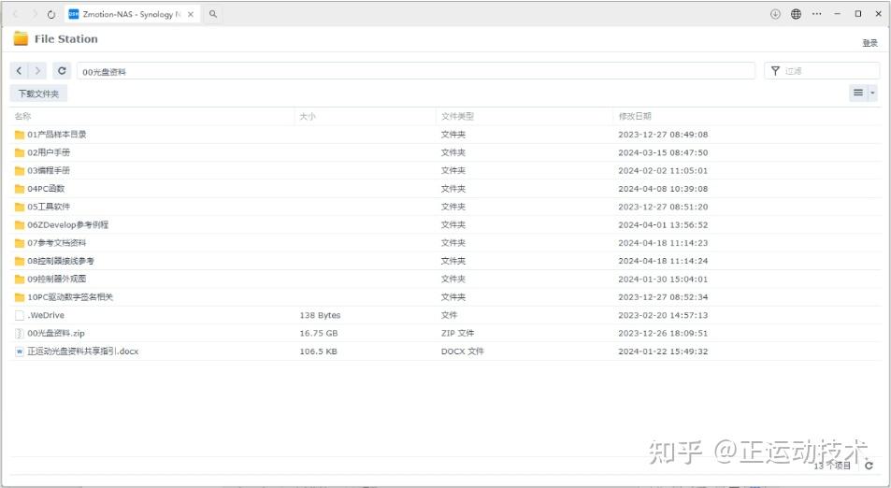Close the Zmotion-NAS browser tab
This screenshot has width=891, height=488.
point(191,15)
